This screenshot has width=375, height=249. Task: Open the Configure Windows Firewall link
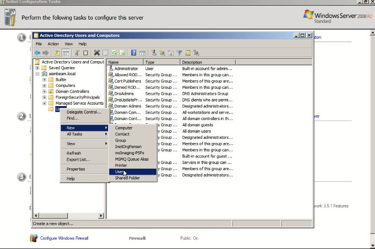(64, 238)
